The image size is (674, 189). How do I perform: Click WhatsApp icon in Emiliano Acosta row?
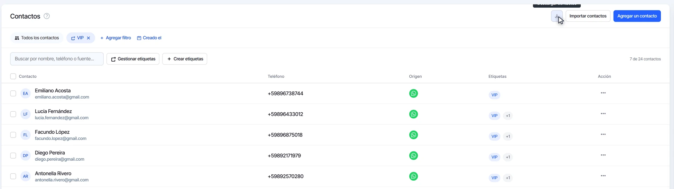[414, 93]
